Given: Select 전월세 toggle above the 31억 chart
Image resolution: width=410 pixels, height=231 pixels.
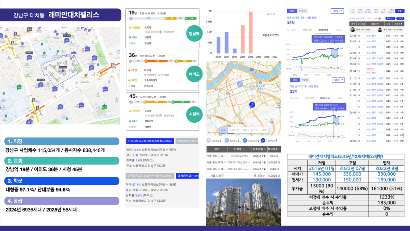Looking at the screenshot, I should click(x=305, y=80).
